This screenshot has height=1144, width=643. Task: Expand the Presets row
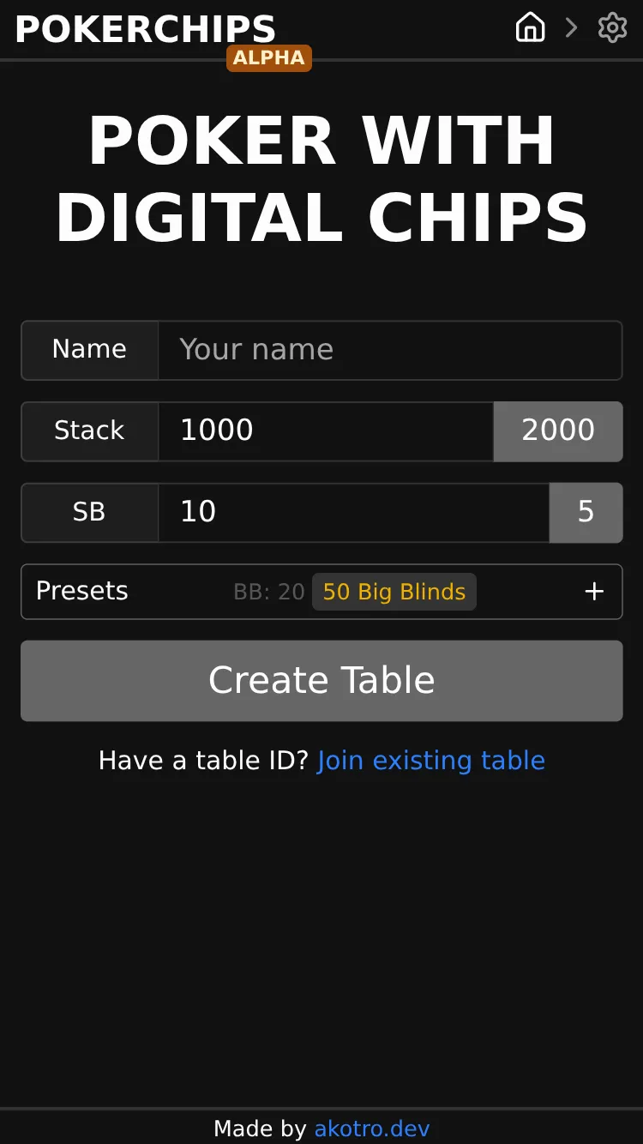point(81,592)
